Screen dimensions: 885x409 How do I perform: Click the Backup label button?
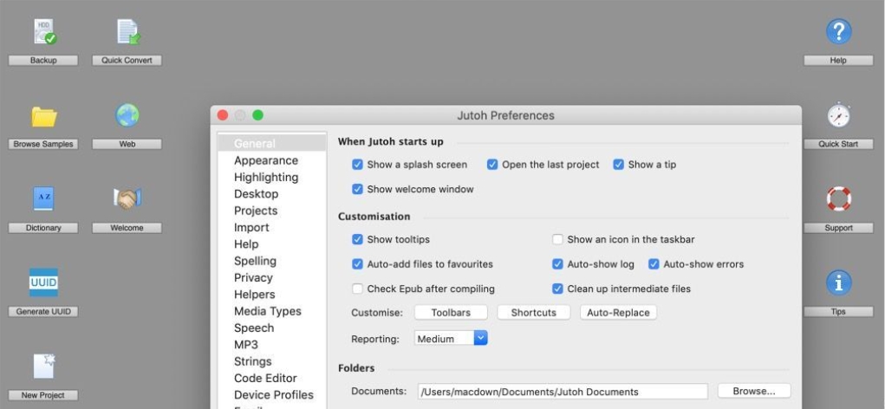pos(42,61)
